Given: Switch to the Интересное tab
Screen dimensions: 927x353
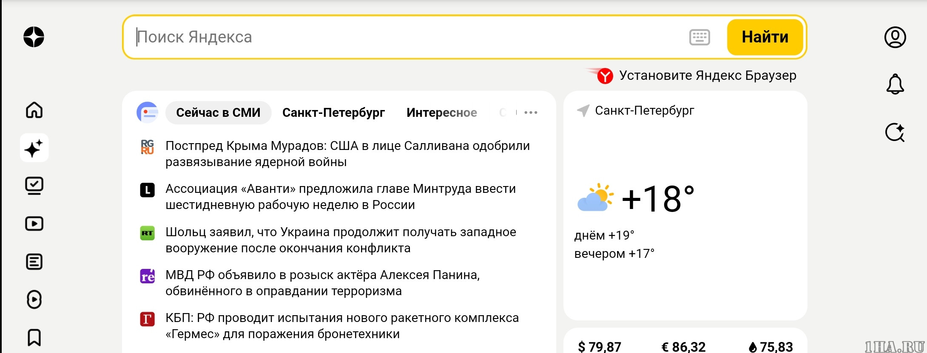Looking at the screenshot, I should [441, 113].
